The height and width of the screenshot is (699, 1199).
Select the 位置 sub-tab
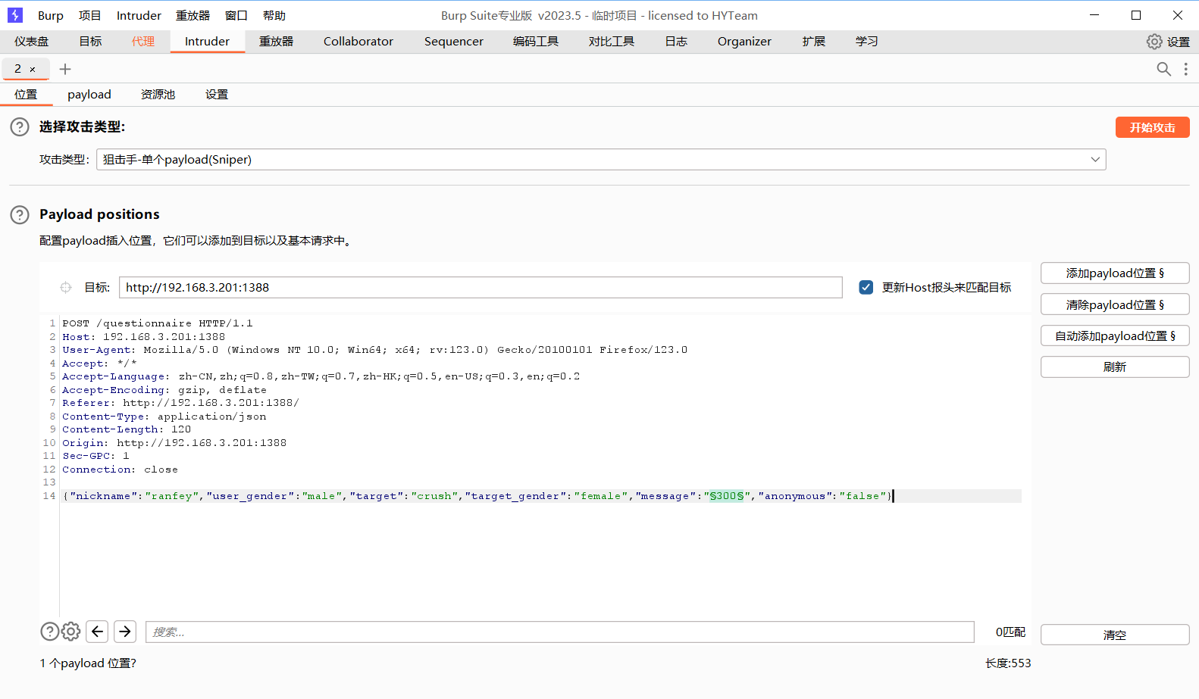[x=26, y=95]
